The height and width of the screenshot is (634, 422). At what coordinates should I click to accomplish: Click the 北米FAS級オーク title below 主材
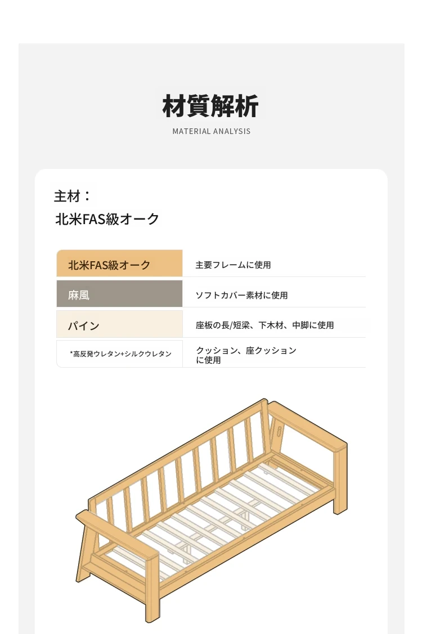[107, 219]
